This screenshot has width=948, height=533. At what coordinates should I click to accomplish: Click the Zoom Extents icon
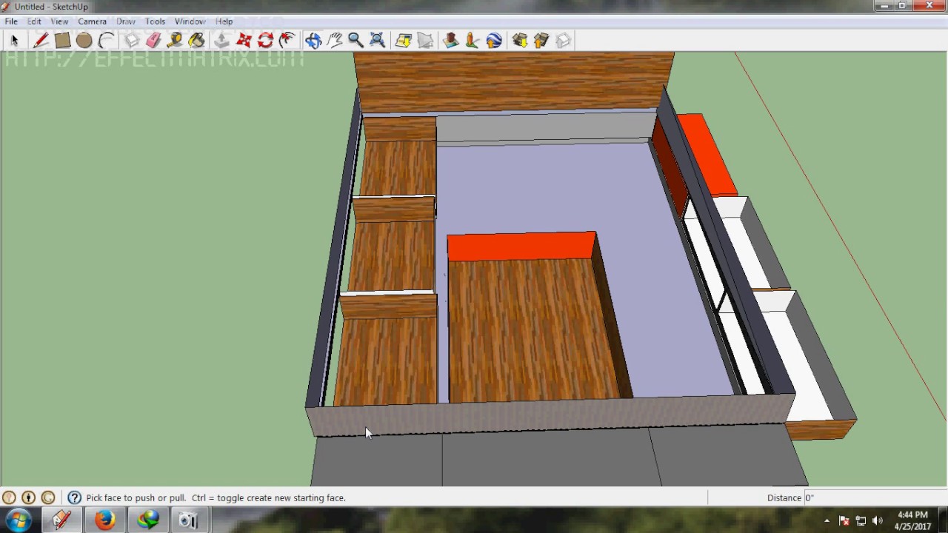pos(377,40)
